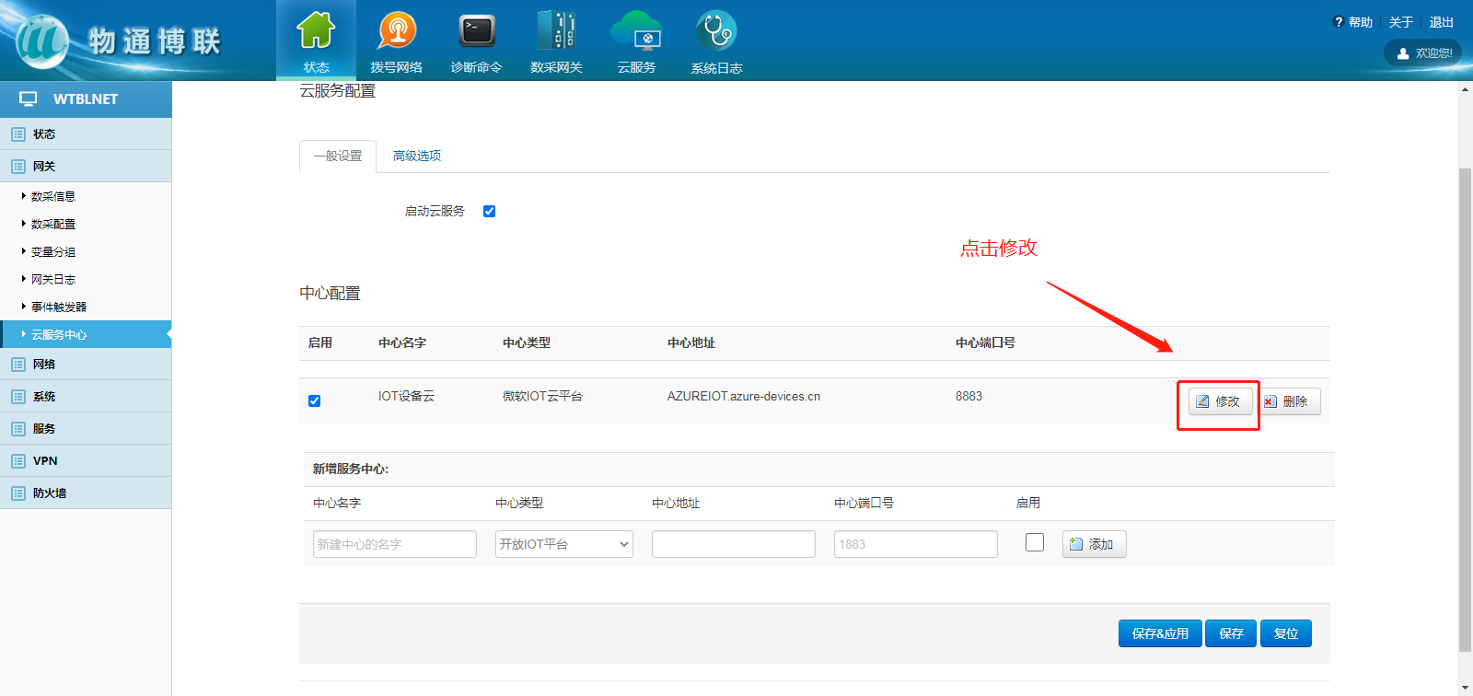1473x696 pixels.
Task: Open the 诊断命令 terminal icon
Action: coord(477,30)
